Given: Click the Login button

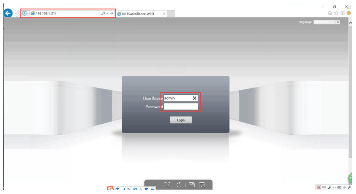Looking at the screenshot, I should pos(181,120).
